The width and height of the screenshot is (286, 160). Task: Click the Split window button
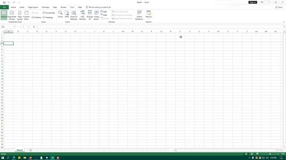coord(104,12)
